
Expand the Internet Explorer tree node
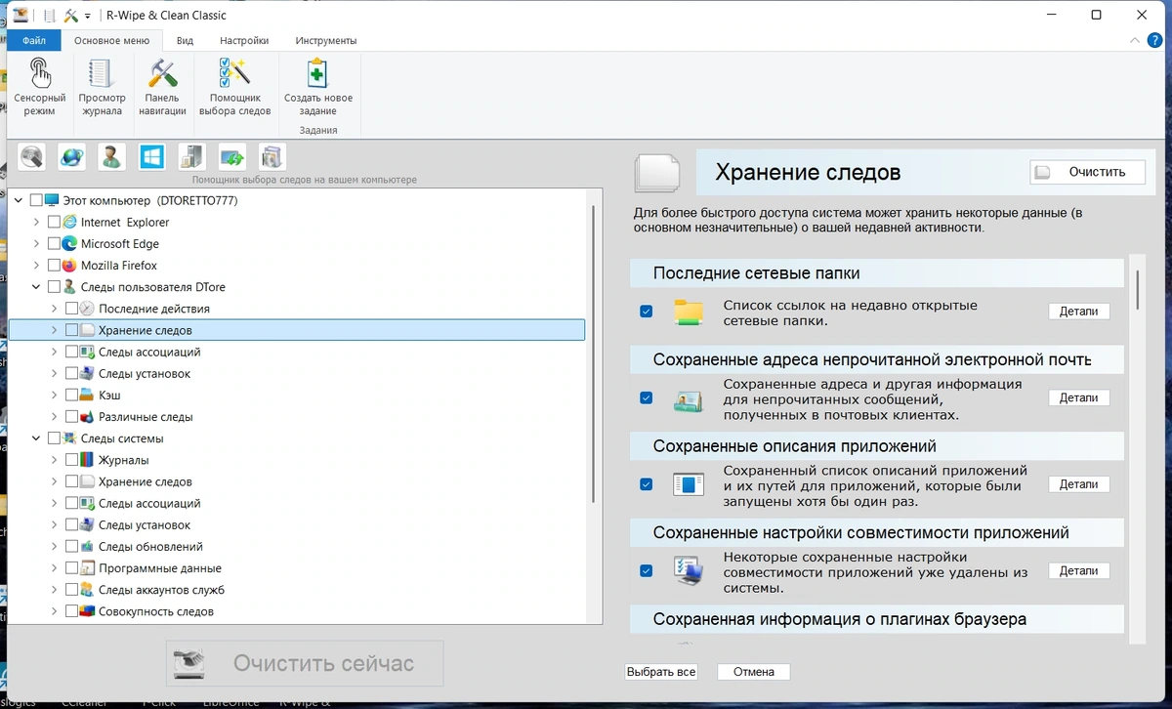[x=36, y=222]
